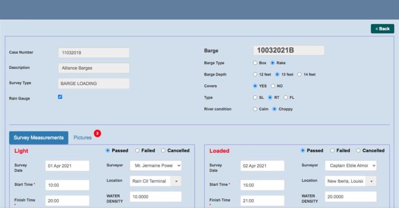Edit Light Start Time 10:00
This screenshot has height=208, width=399.
[67, 185]
